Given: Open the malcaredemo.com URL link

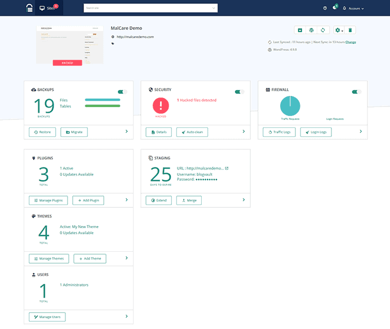Looking at the screenshot, I should pos(135,37).
